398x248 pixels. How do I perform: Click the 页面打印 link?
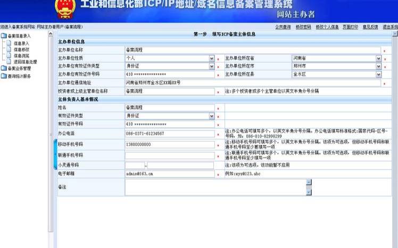[350, 27]
